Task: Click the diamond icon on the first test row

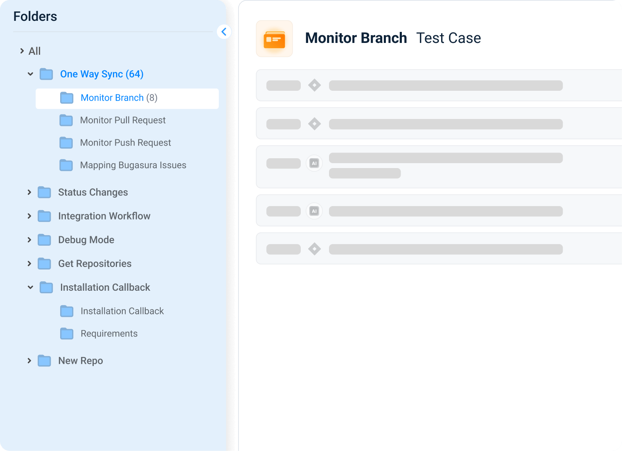Action: (x=314, y=85)
